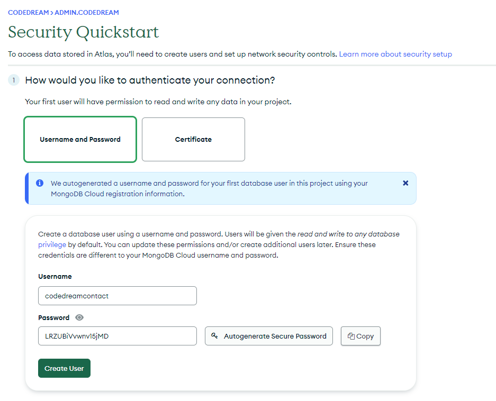The image size is (496, 401).
Task: Click the key icon for password autogeneration
Action: pos(214,336)
